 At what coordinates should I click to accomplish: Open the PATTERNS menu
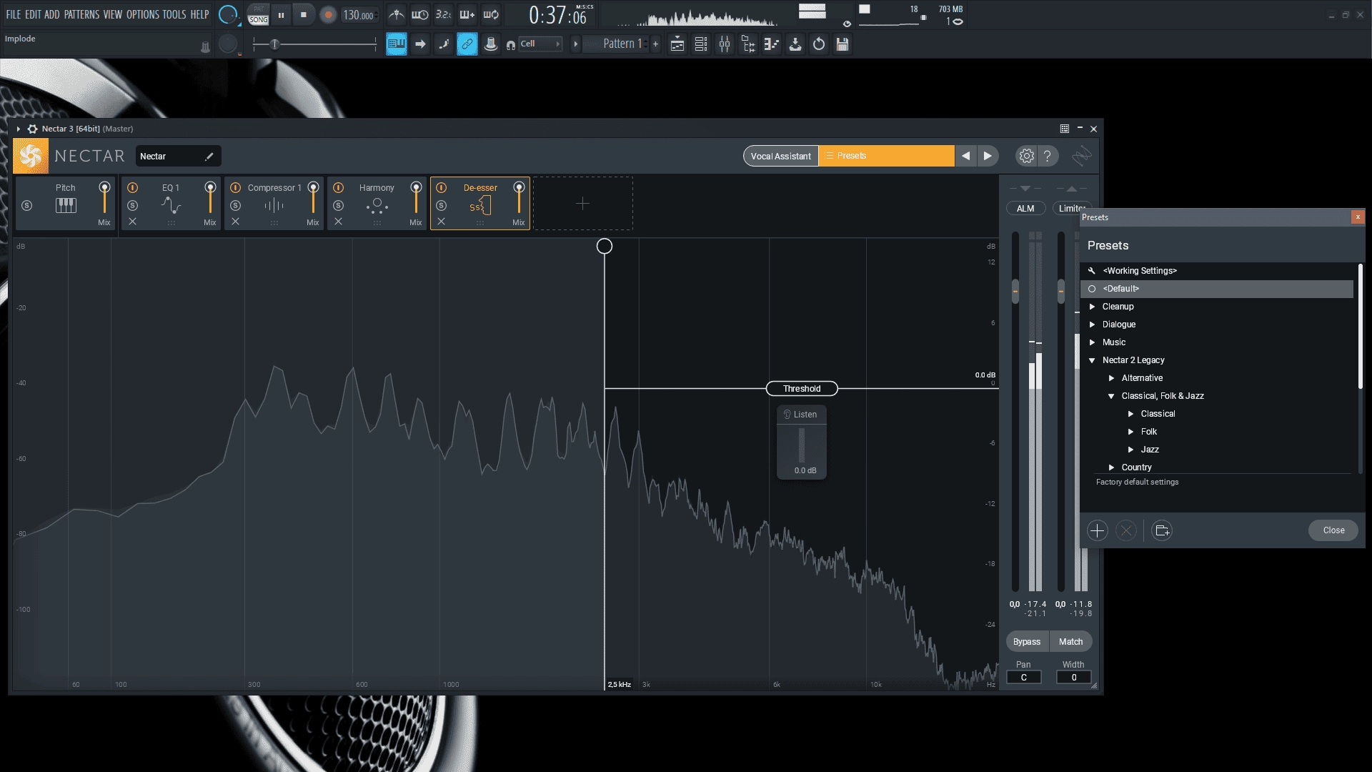pos(81,14)
